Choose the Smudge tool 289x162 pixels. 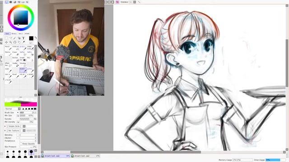pos(23,65)
